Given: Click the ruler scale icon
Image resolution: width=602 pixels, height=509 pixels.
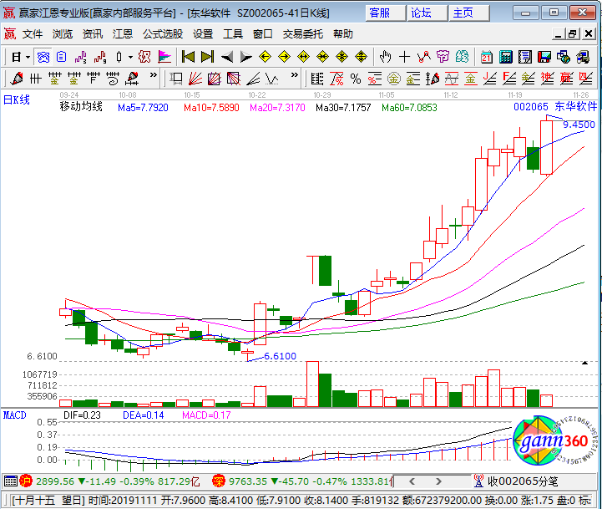Looking at the screenshot, I should (317, 79).
